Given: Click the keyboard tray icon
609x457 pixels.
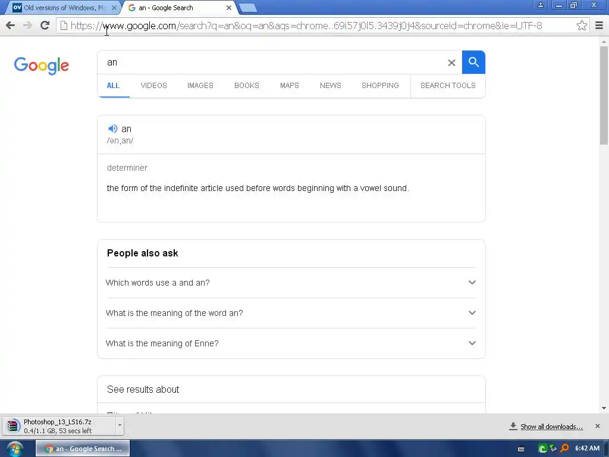Looking at the screenshot, I should click(521, 449).
